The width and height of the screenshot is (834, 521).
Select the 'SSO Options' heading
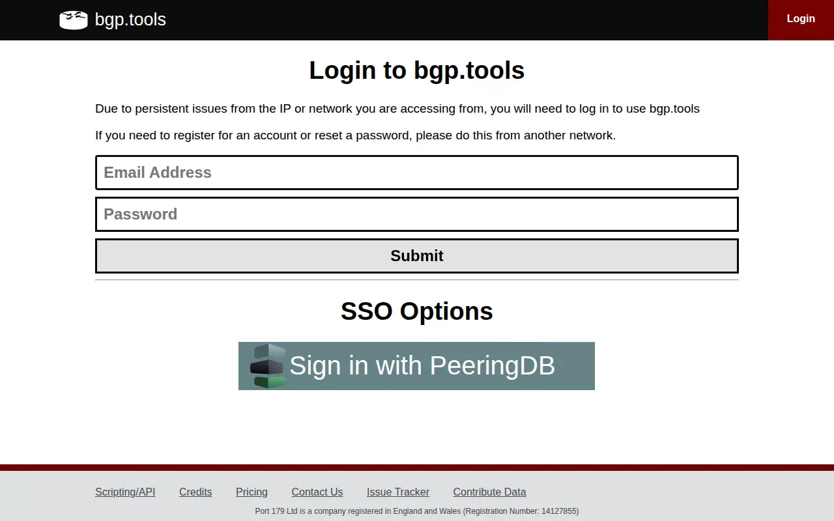(x=417, y=311)
